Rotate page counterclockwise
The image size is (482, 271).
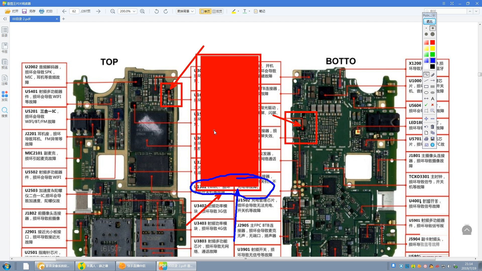tap(157, 11)
